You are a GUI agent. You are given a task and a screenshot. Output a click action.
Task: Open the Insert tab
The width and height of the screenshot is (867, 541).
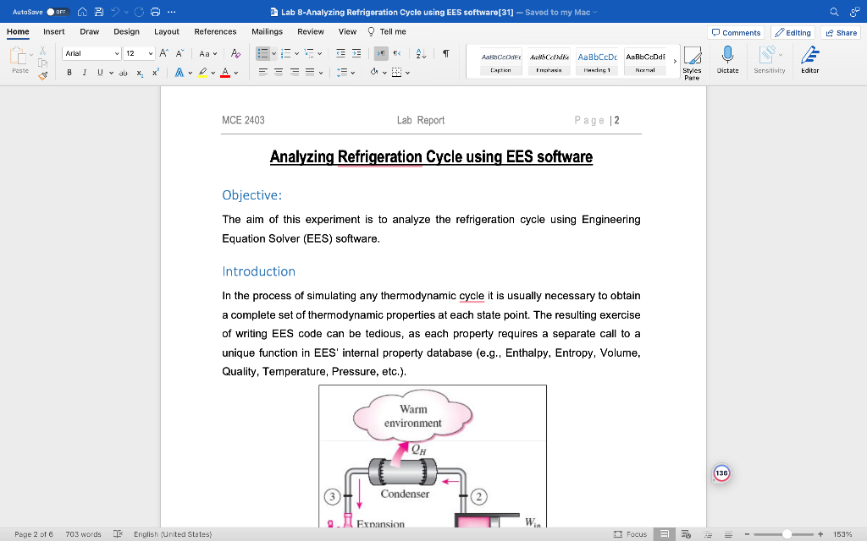tap(54, 31)
